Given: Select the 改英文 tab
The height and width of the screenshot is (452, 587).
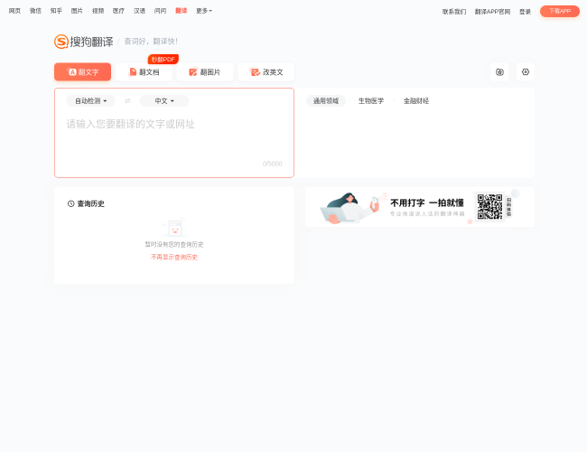Looking at the screenshot, I should click(266, 72).
